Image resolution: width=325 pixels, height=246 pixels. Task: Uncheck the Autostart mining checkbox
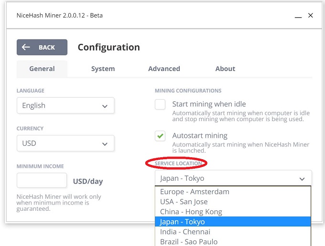coord(160,136)
